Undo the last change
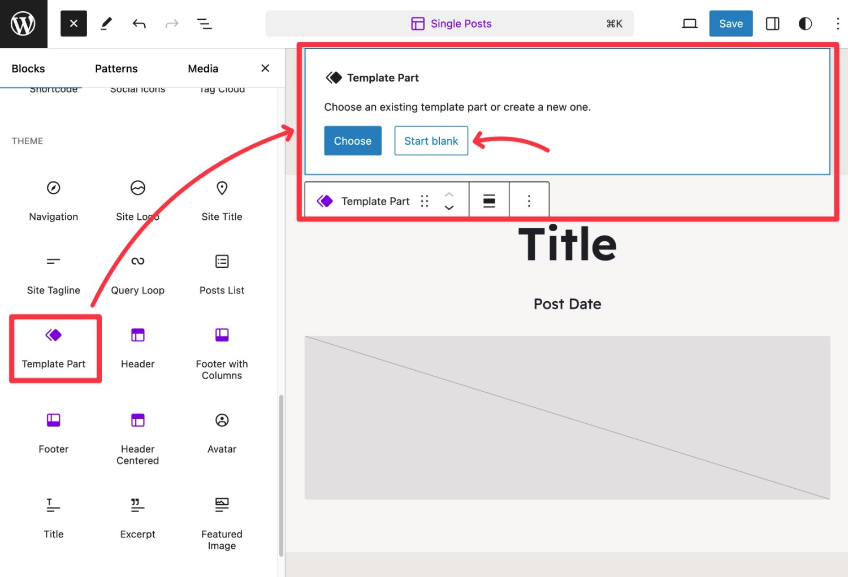This screenshot has height=577, width=848. [x=139, y=24]
